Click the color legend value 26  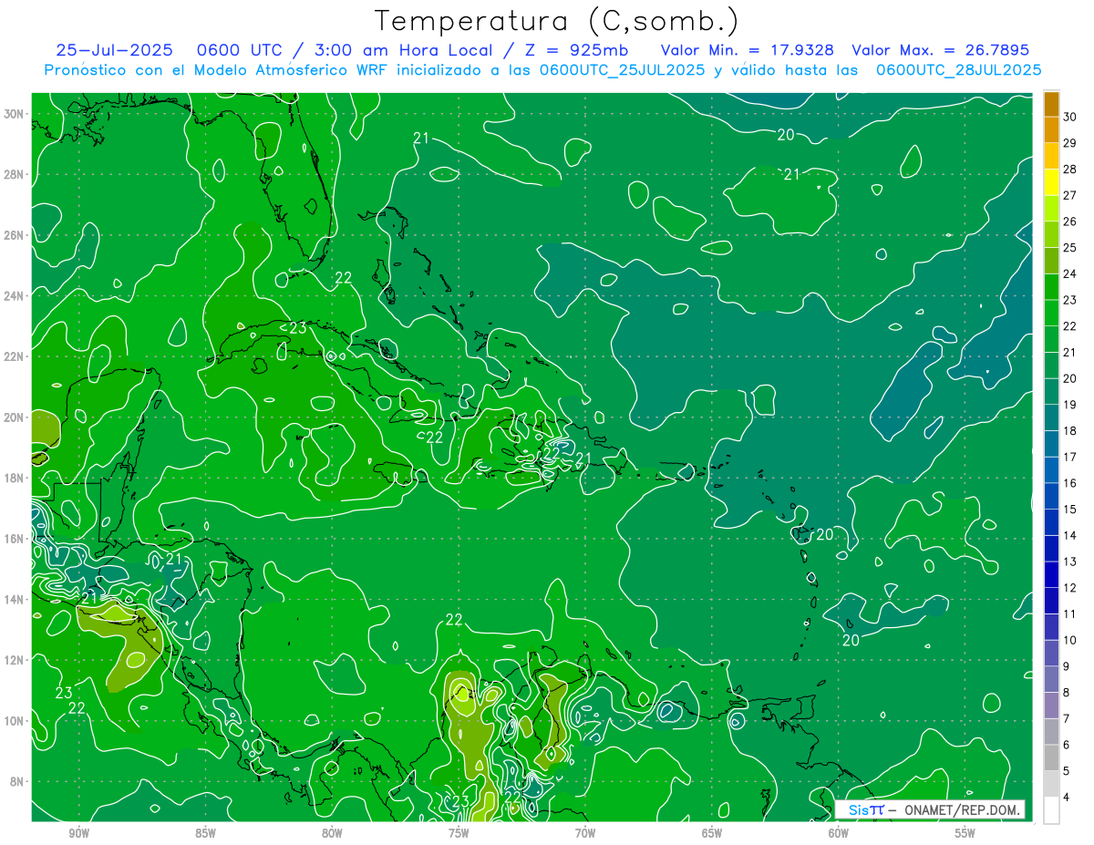[1069, 222]
